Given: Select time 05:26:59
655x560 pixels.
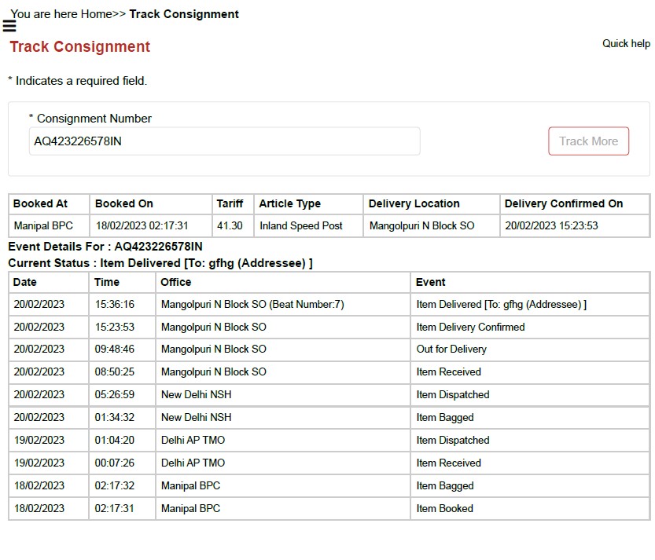Looking at the screenshot, I should [x=115, y=394].
